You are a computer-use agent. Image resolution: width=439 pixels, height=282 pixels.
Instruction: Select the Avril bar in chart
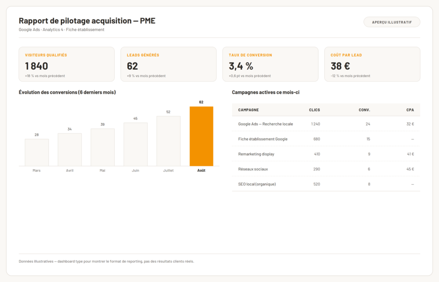point(70,150)
